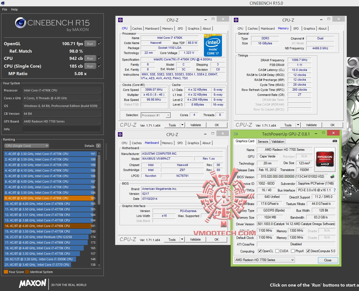Click OK in the CPU-Z Mainboard tab window

(x=216, y=239)
